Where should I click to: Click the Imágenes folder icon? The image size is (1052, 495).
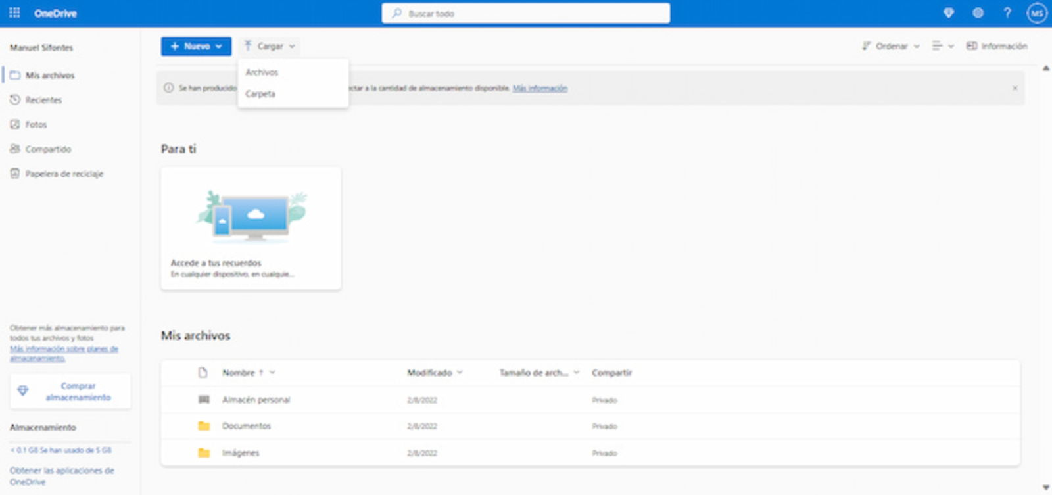tap(204, 453)
